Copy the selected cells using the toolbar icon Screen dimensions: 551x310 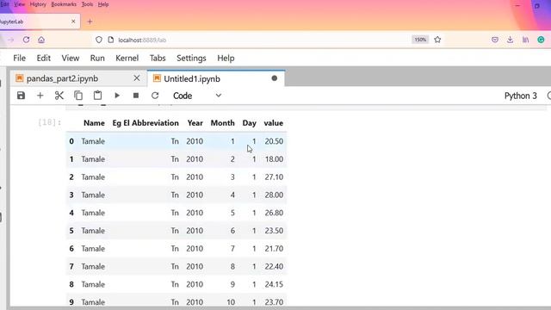click(x=78, y=96)
